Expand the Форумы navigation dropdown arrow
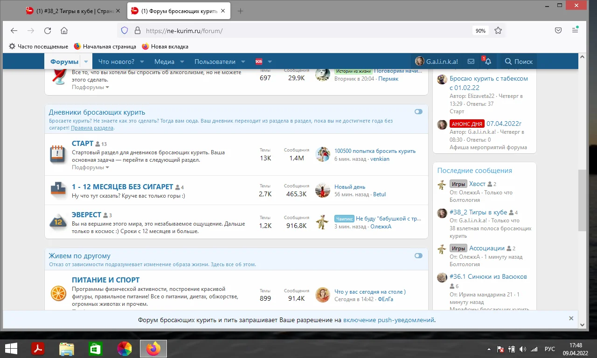Image resolution: width=597 pixels, height=358 pixels. pyautogui.click(x=86, y=62)
